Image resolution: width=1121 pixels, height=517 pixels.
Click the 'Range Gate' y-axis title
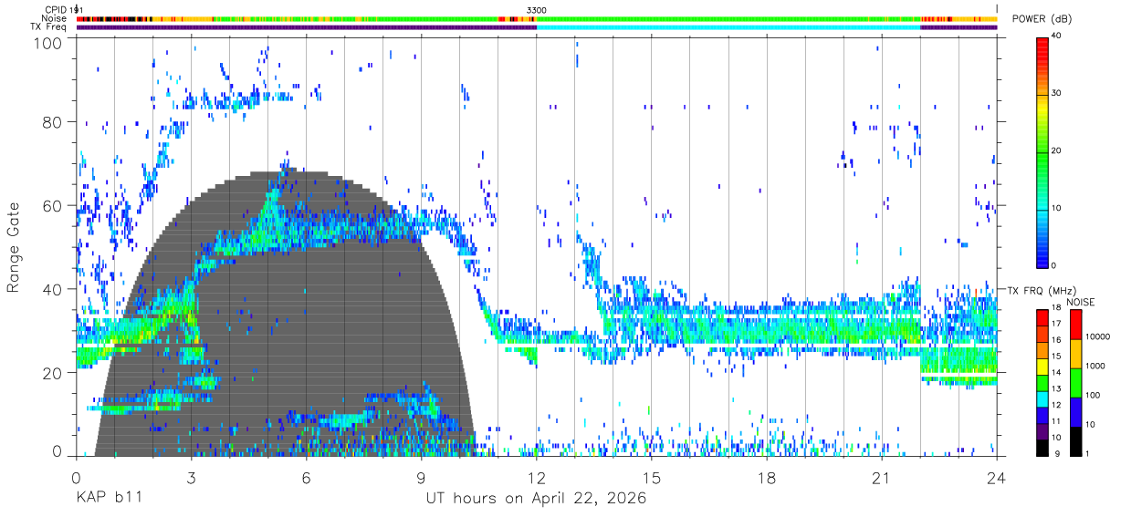coord(15,247)
